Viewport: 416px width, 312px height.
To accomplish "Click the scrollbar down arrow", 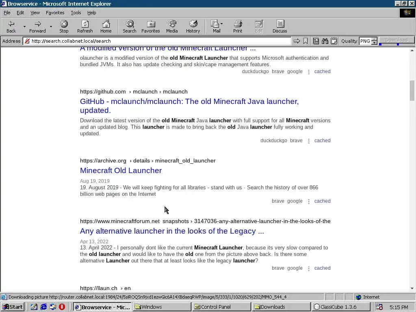I will click(x=412, y=288).
